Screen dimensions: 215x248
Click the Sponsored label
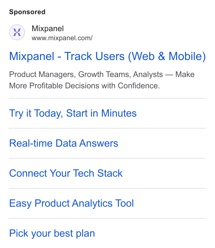pos(27,12)
